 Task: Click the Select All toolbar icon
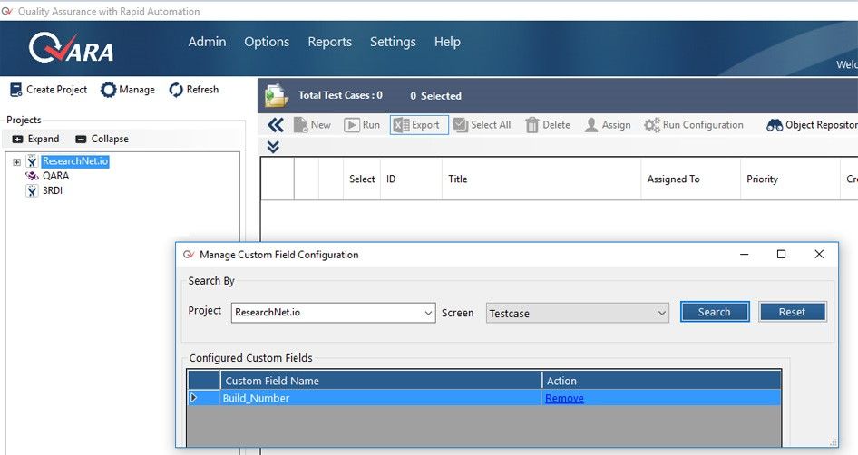(x=461, y=125)
